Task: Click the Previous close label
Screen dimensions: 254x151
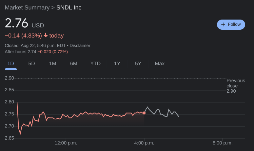Action: [236, 83]
